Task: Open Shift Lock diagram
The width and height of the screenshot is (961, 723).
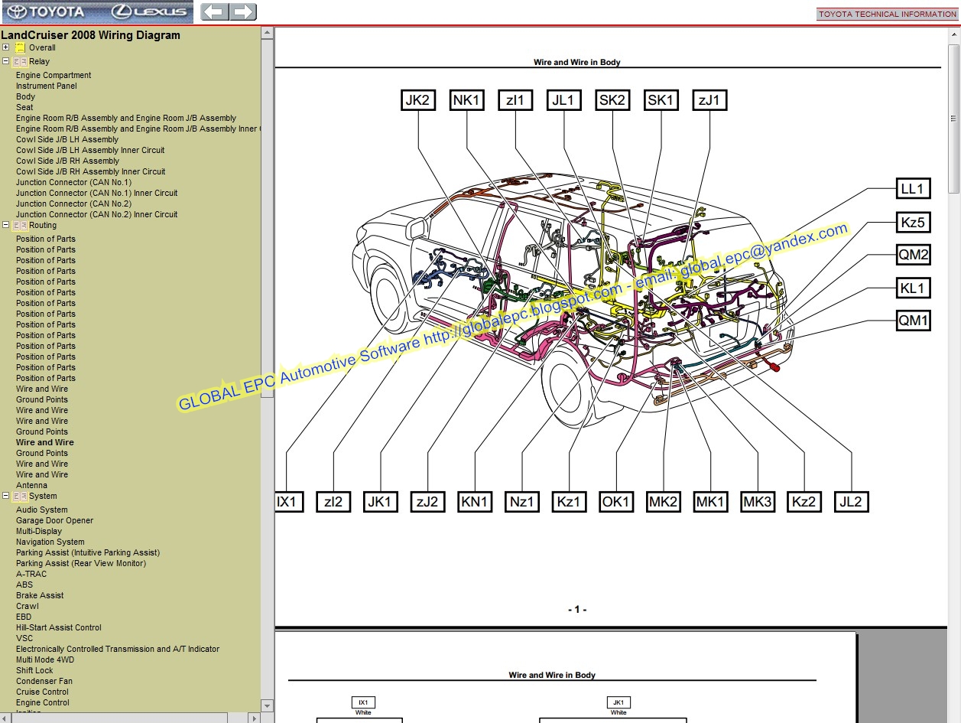Action: click(x=34, y=670)
